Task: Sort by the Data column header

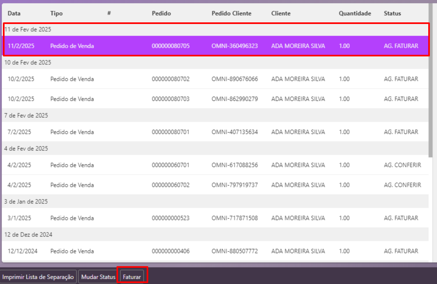Action: tap(14, 13)
